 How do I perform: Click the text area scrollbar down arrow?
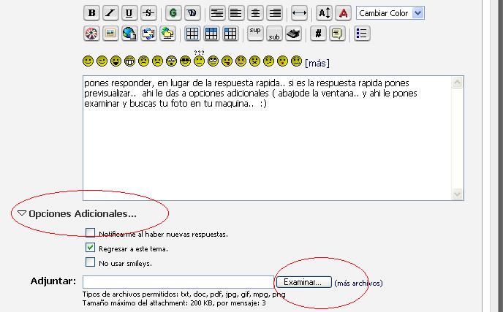457,194
